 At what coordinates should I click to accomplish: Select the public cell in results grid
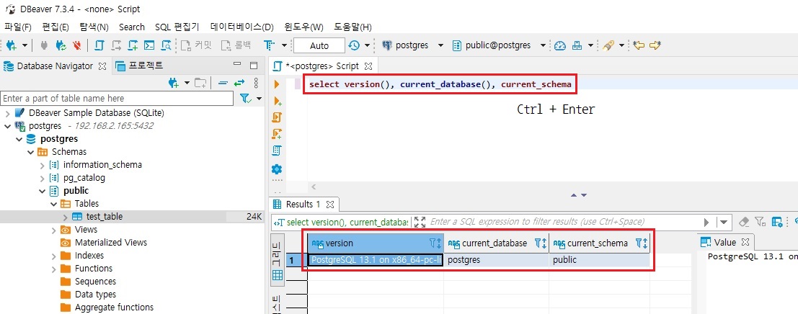coord(600,260)
